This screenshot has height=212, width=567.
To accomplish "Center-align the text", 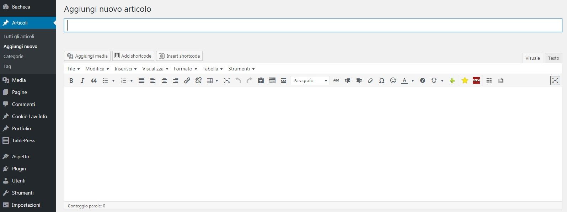I will [x=164, y=80].
